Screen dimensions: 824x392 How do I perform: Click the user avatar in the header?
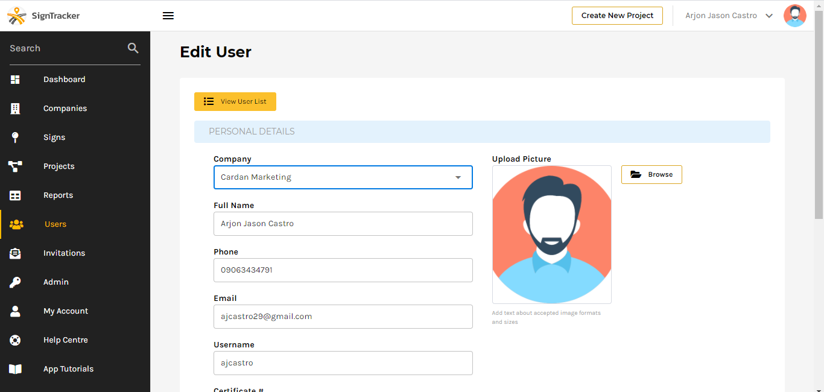[x=795, y=16]
